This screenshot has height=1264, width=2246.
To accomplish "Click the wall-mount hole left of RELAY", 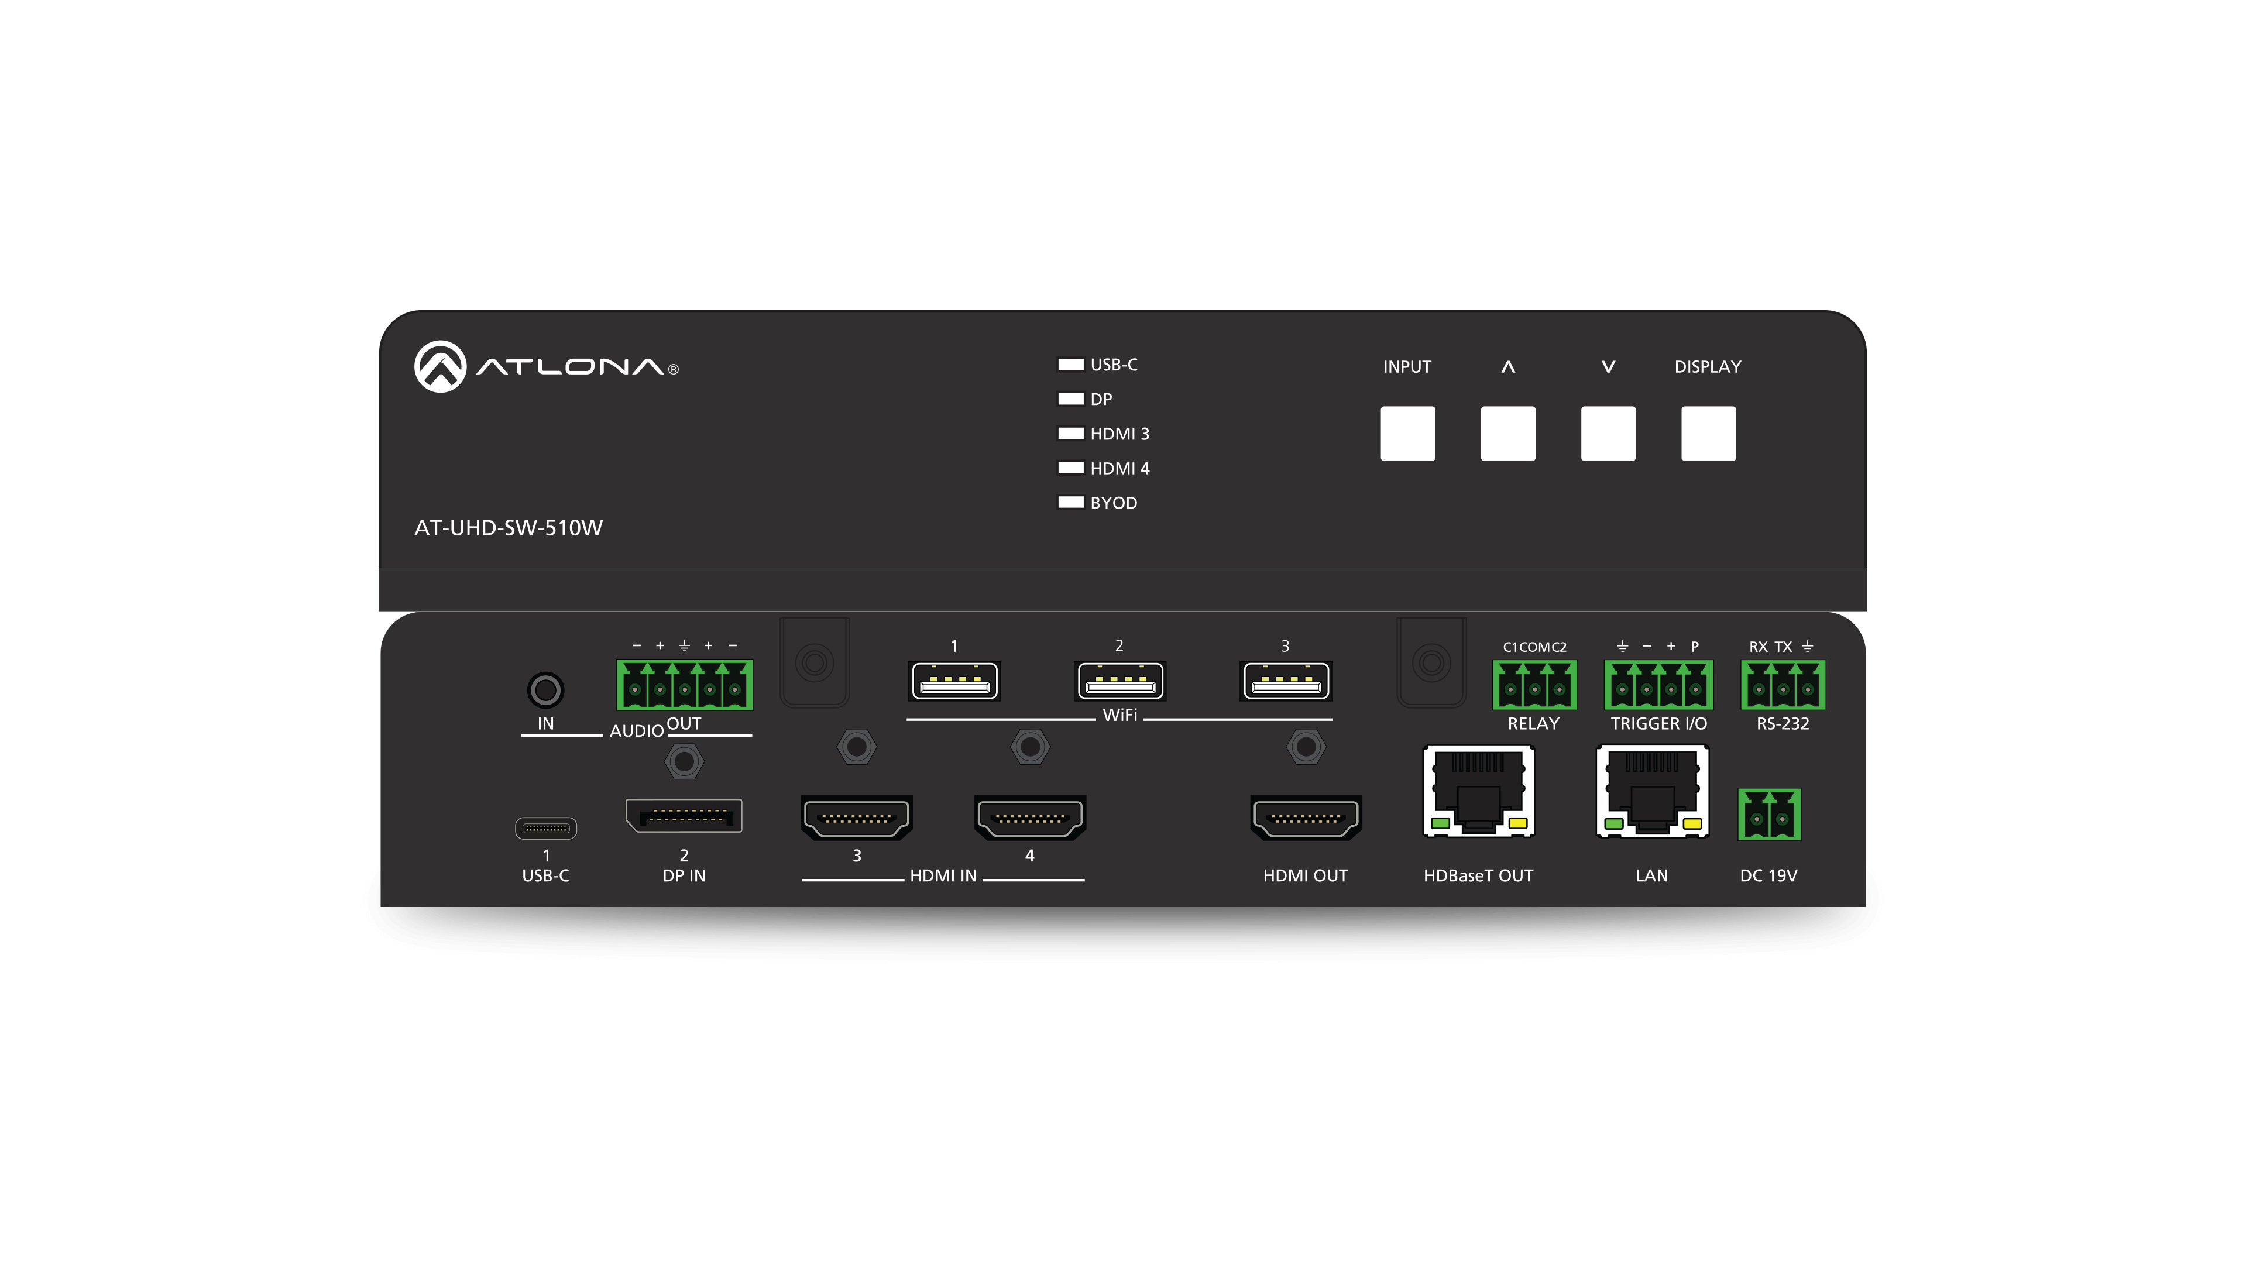I will tap(1431, 662).
